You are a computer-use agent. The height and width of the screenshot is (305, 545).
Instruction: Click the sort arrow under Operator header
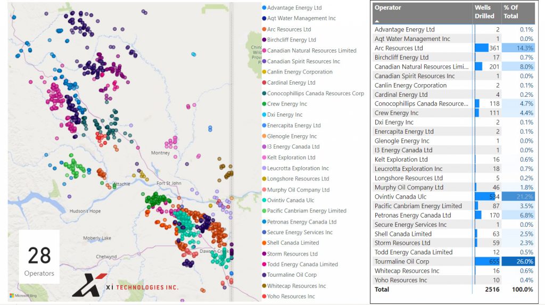coord(377,21)
